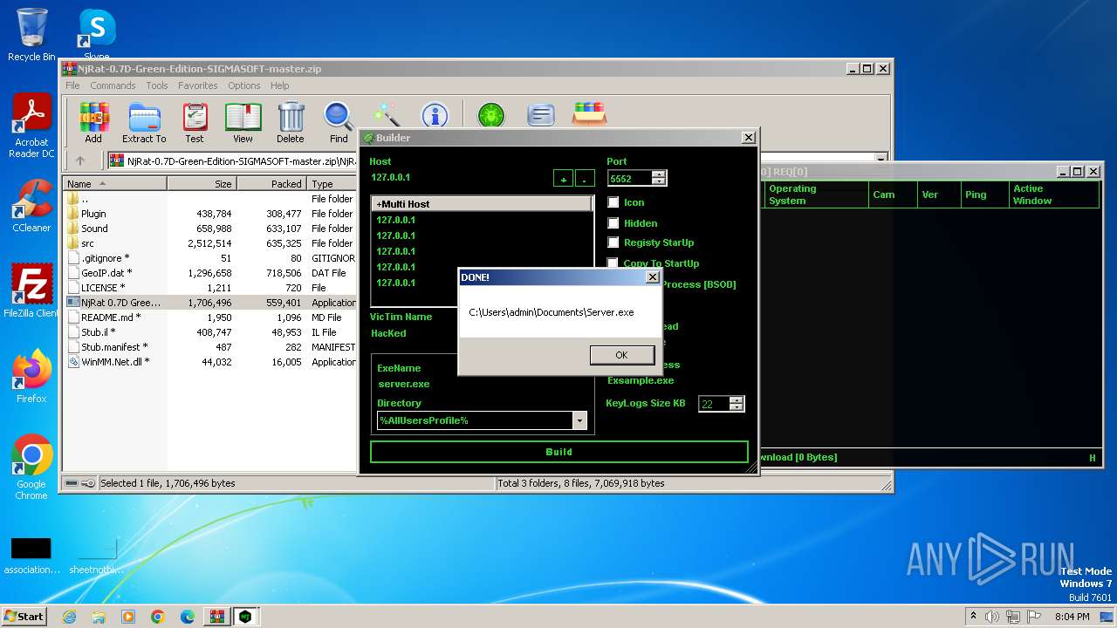Select Acrobat Reader DC desktop icon

(31, 126)
